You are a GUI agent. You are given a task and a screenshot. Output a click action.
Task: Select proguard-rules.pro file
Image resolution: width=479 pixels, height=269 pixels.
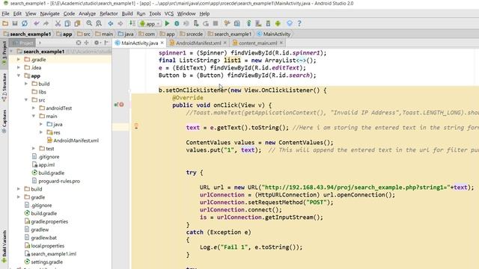56,181
